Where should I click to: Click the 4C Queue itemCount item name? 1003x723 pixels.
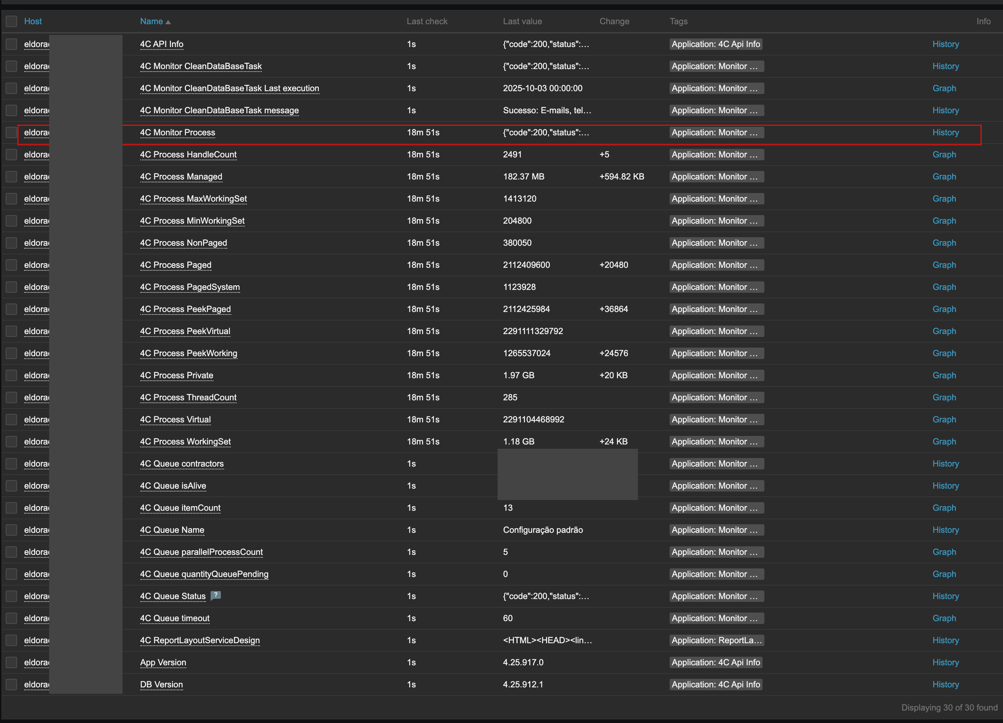coord(180,508)
